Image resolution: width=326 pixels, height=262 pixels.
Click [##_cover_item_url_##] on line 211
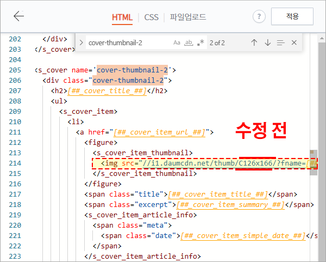click(x=159, y=132)
